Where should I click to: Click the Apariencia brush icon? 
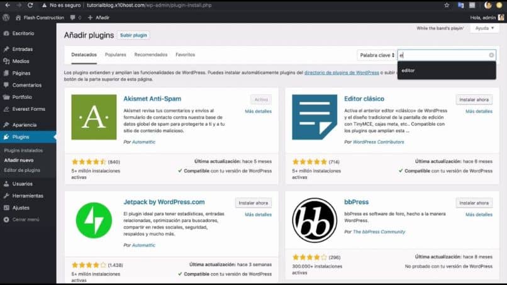click(6, 125)
